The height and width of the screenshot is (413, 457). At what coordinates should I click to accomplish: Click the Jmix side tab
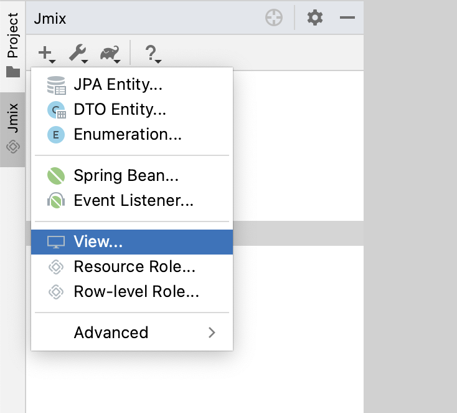tap(12, 129)
